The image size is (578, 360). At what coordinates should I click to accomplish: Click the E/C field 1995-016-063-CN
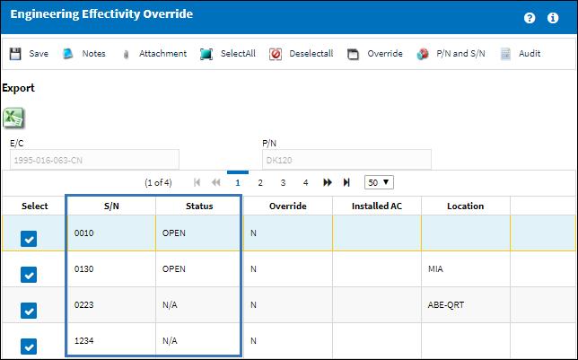pos(95,160)
